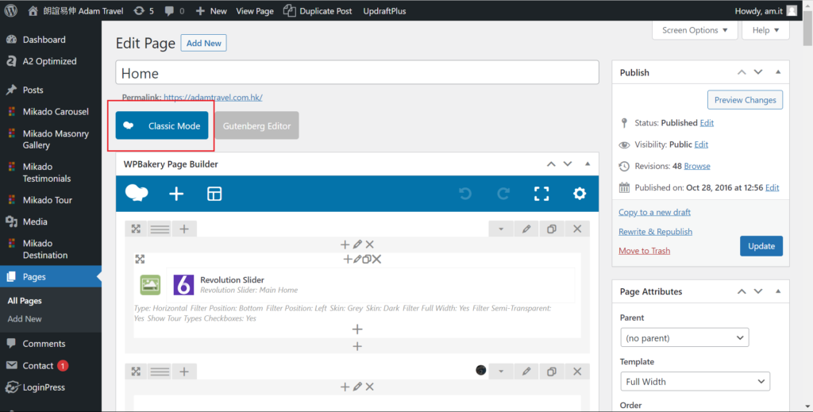
Task: Open the adamtravel.com.hk permalink
Action: (213, 98)
